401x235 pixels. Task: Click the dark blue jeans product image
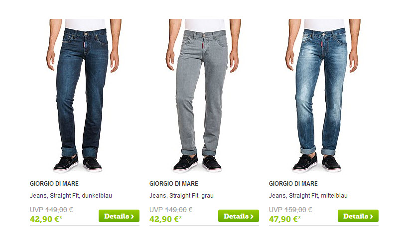pos(84,96)
